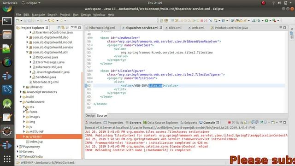This screenshot has width=295, height=166.
Task: Click the Files manager dock icon
Action: point(7,35)
